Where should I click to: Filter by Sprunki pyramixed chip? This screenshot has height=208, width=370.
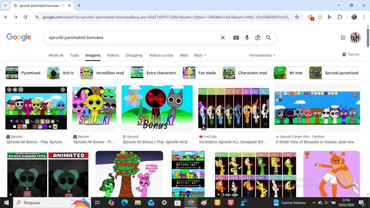tap(334, 73)
